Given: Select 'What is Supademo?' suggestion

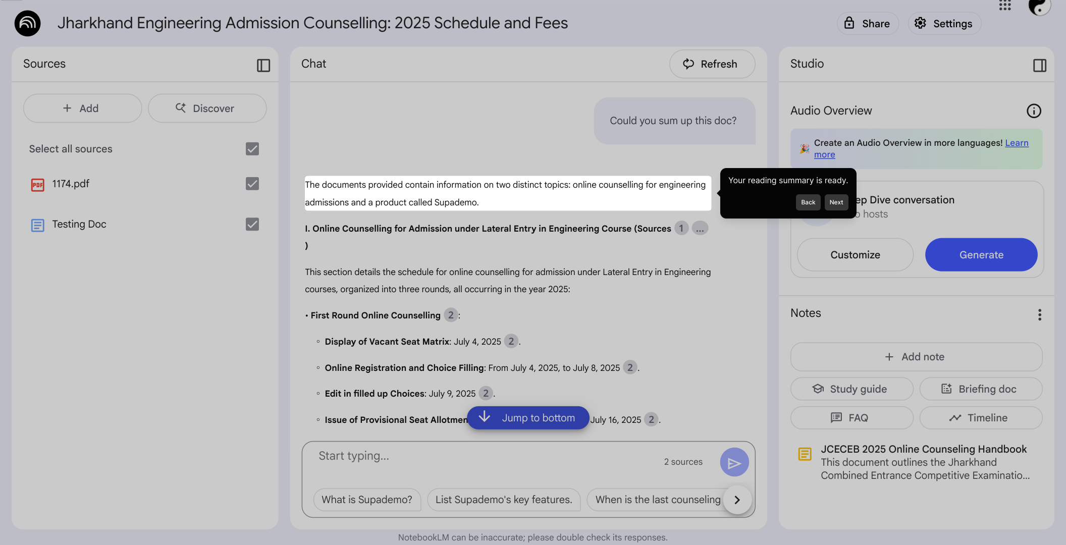Looking at the screenshot, I should (x=367, y=500).
